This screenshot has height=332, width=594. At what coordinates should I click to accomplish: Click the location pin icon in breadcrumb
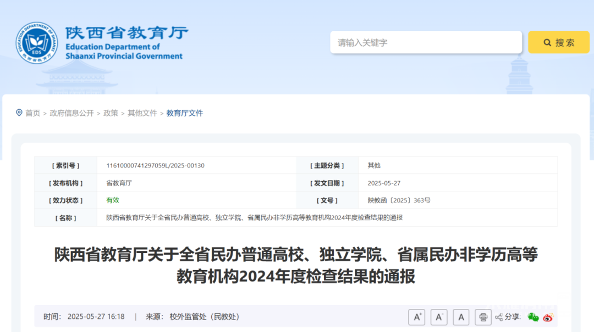click(19, 113)
